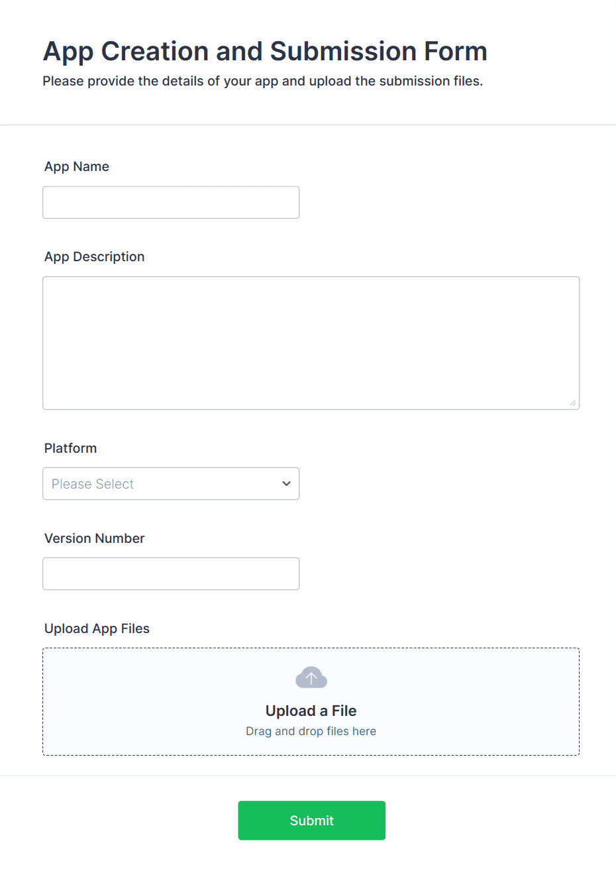Click the subtitle text below the title
This screenshot has width=616, height=873.
pyautogui.click(x=263, y=81)
